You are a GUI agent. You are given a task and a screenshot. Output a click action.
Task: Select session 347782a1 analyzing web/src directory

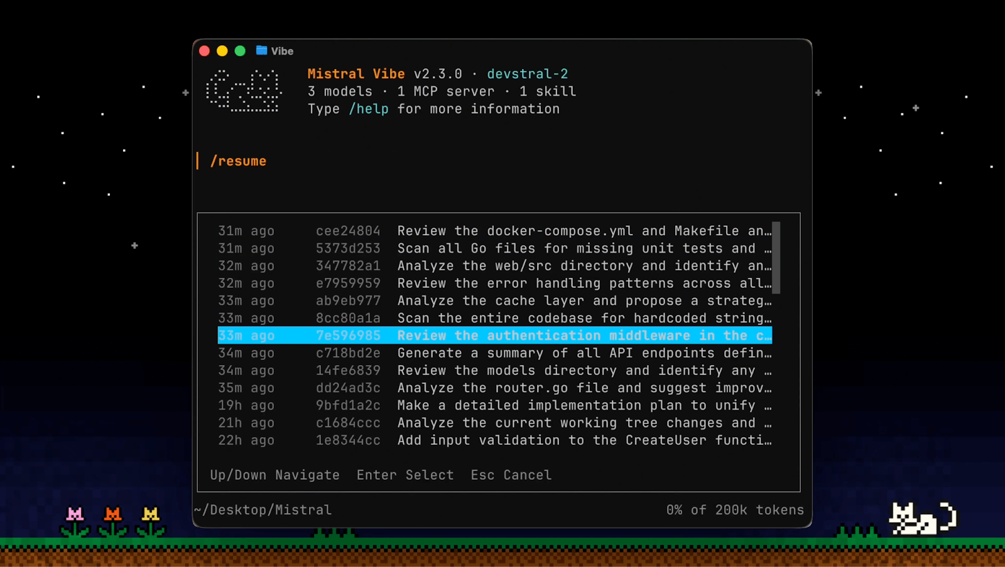tap(494, 266)
